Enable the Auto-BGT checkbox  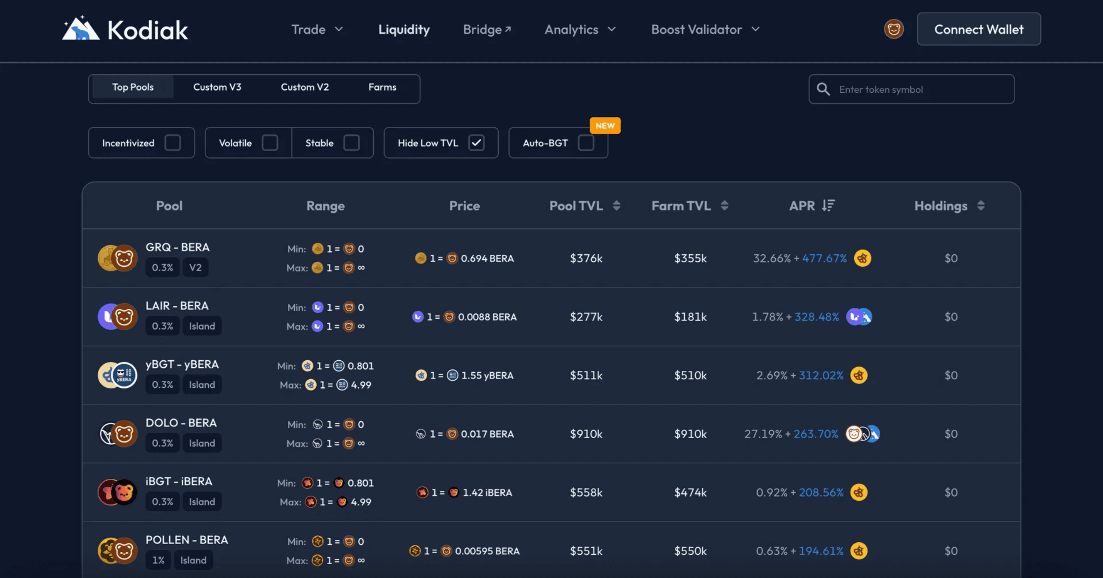(x=586, y=143)
